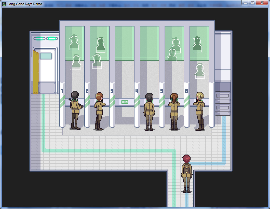Click the number 3 lane pillar label
270x209 pixels.
pyautogui.click(x=112, y=91)
